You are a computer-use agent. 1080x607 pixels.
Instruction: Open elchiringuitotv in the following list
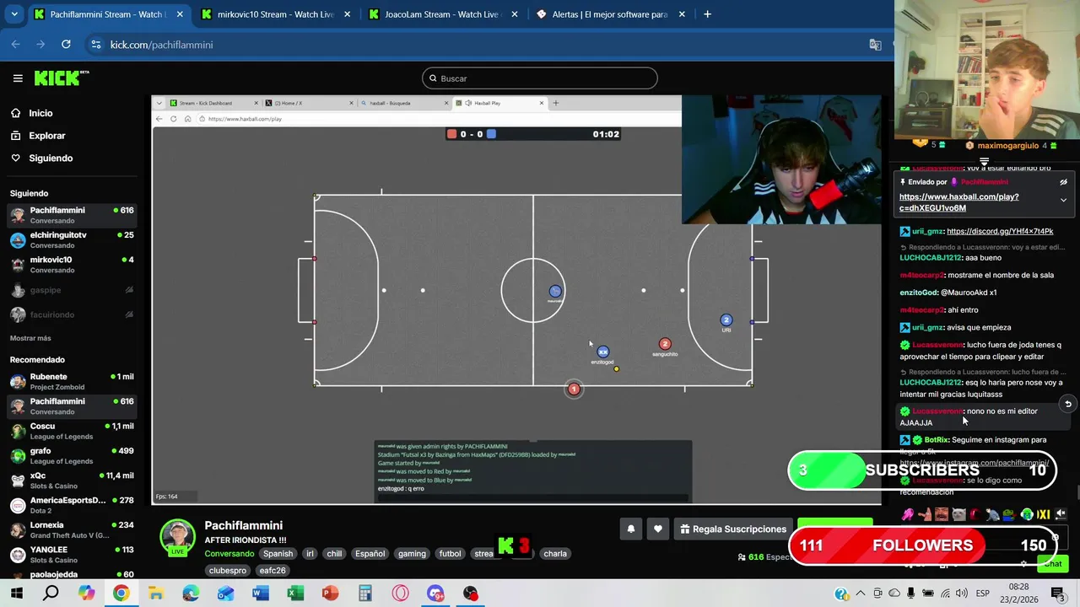72,239
